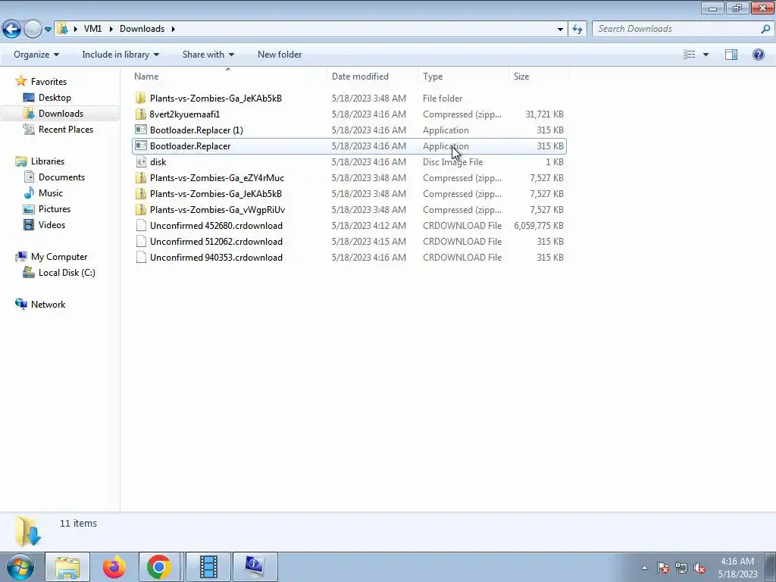Select Unconfirmed 512062.crdownload file icon
This screenshot has width=776, height=582.
(141, 242)
